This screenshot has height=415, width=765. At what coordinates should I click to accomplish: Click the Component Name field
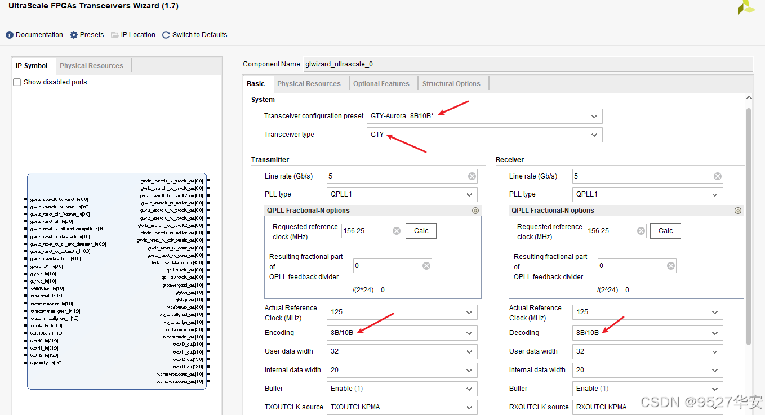tap(528, 64)
